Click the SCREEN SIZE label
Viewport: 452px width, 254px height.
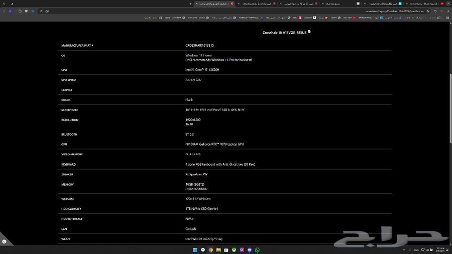pos(69,110)
